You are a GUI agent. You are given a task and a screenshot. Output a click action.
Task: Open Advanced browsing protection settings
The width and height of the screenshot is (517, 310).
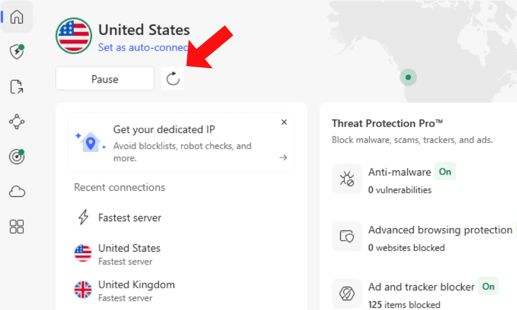click(x=439, y=230)
